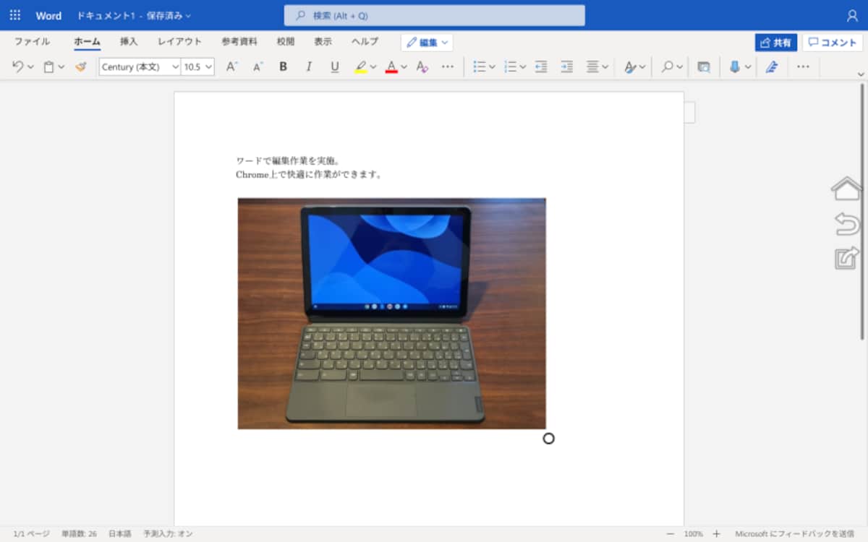Toggle italic formatting
The width and height of the screenshot is (868, 542).
pyautogui.click(x=309, y=66)
